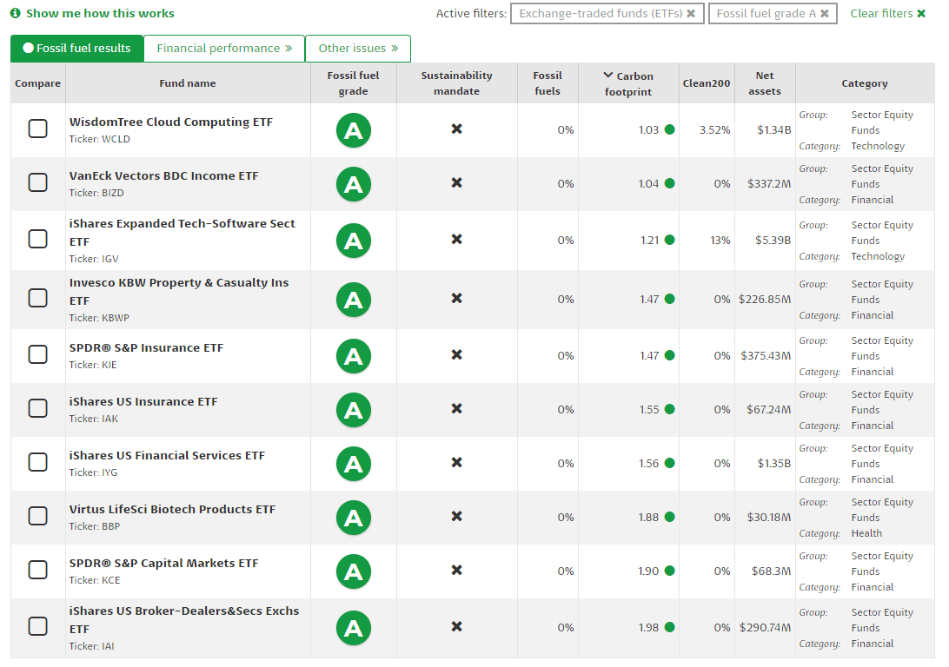Image resolution: width=949 pixels, height=667 pixels.
Task: Check the compare box for WisdomTree Cloud Computing ETF
Action: click(38, 129)
